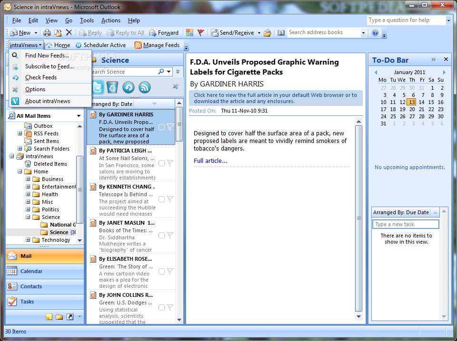Click Type a question for help box
The image size is (457, 341).
tap(406, 20)
